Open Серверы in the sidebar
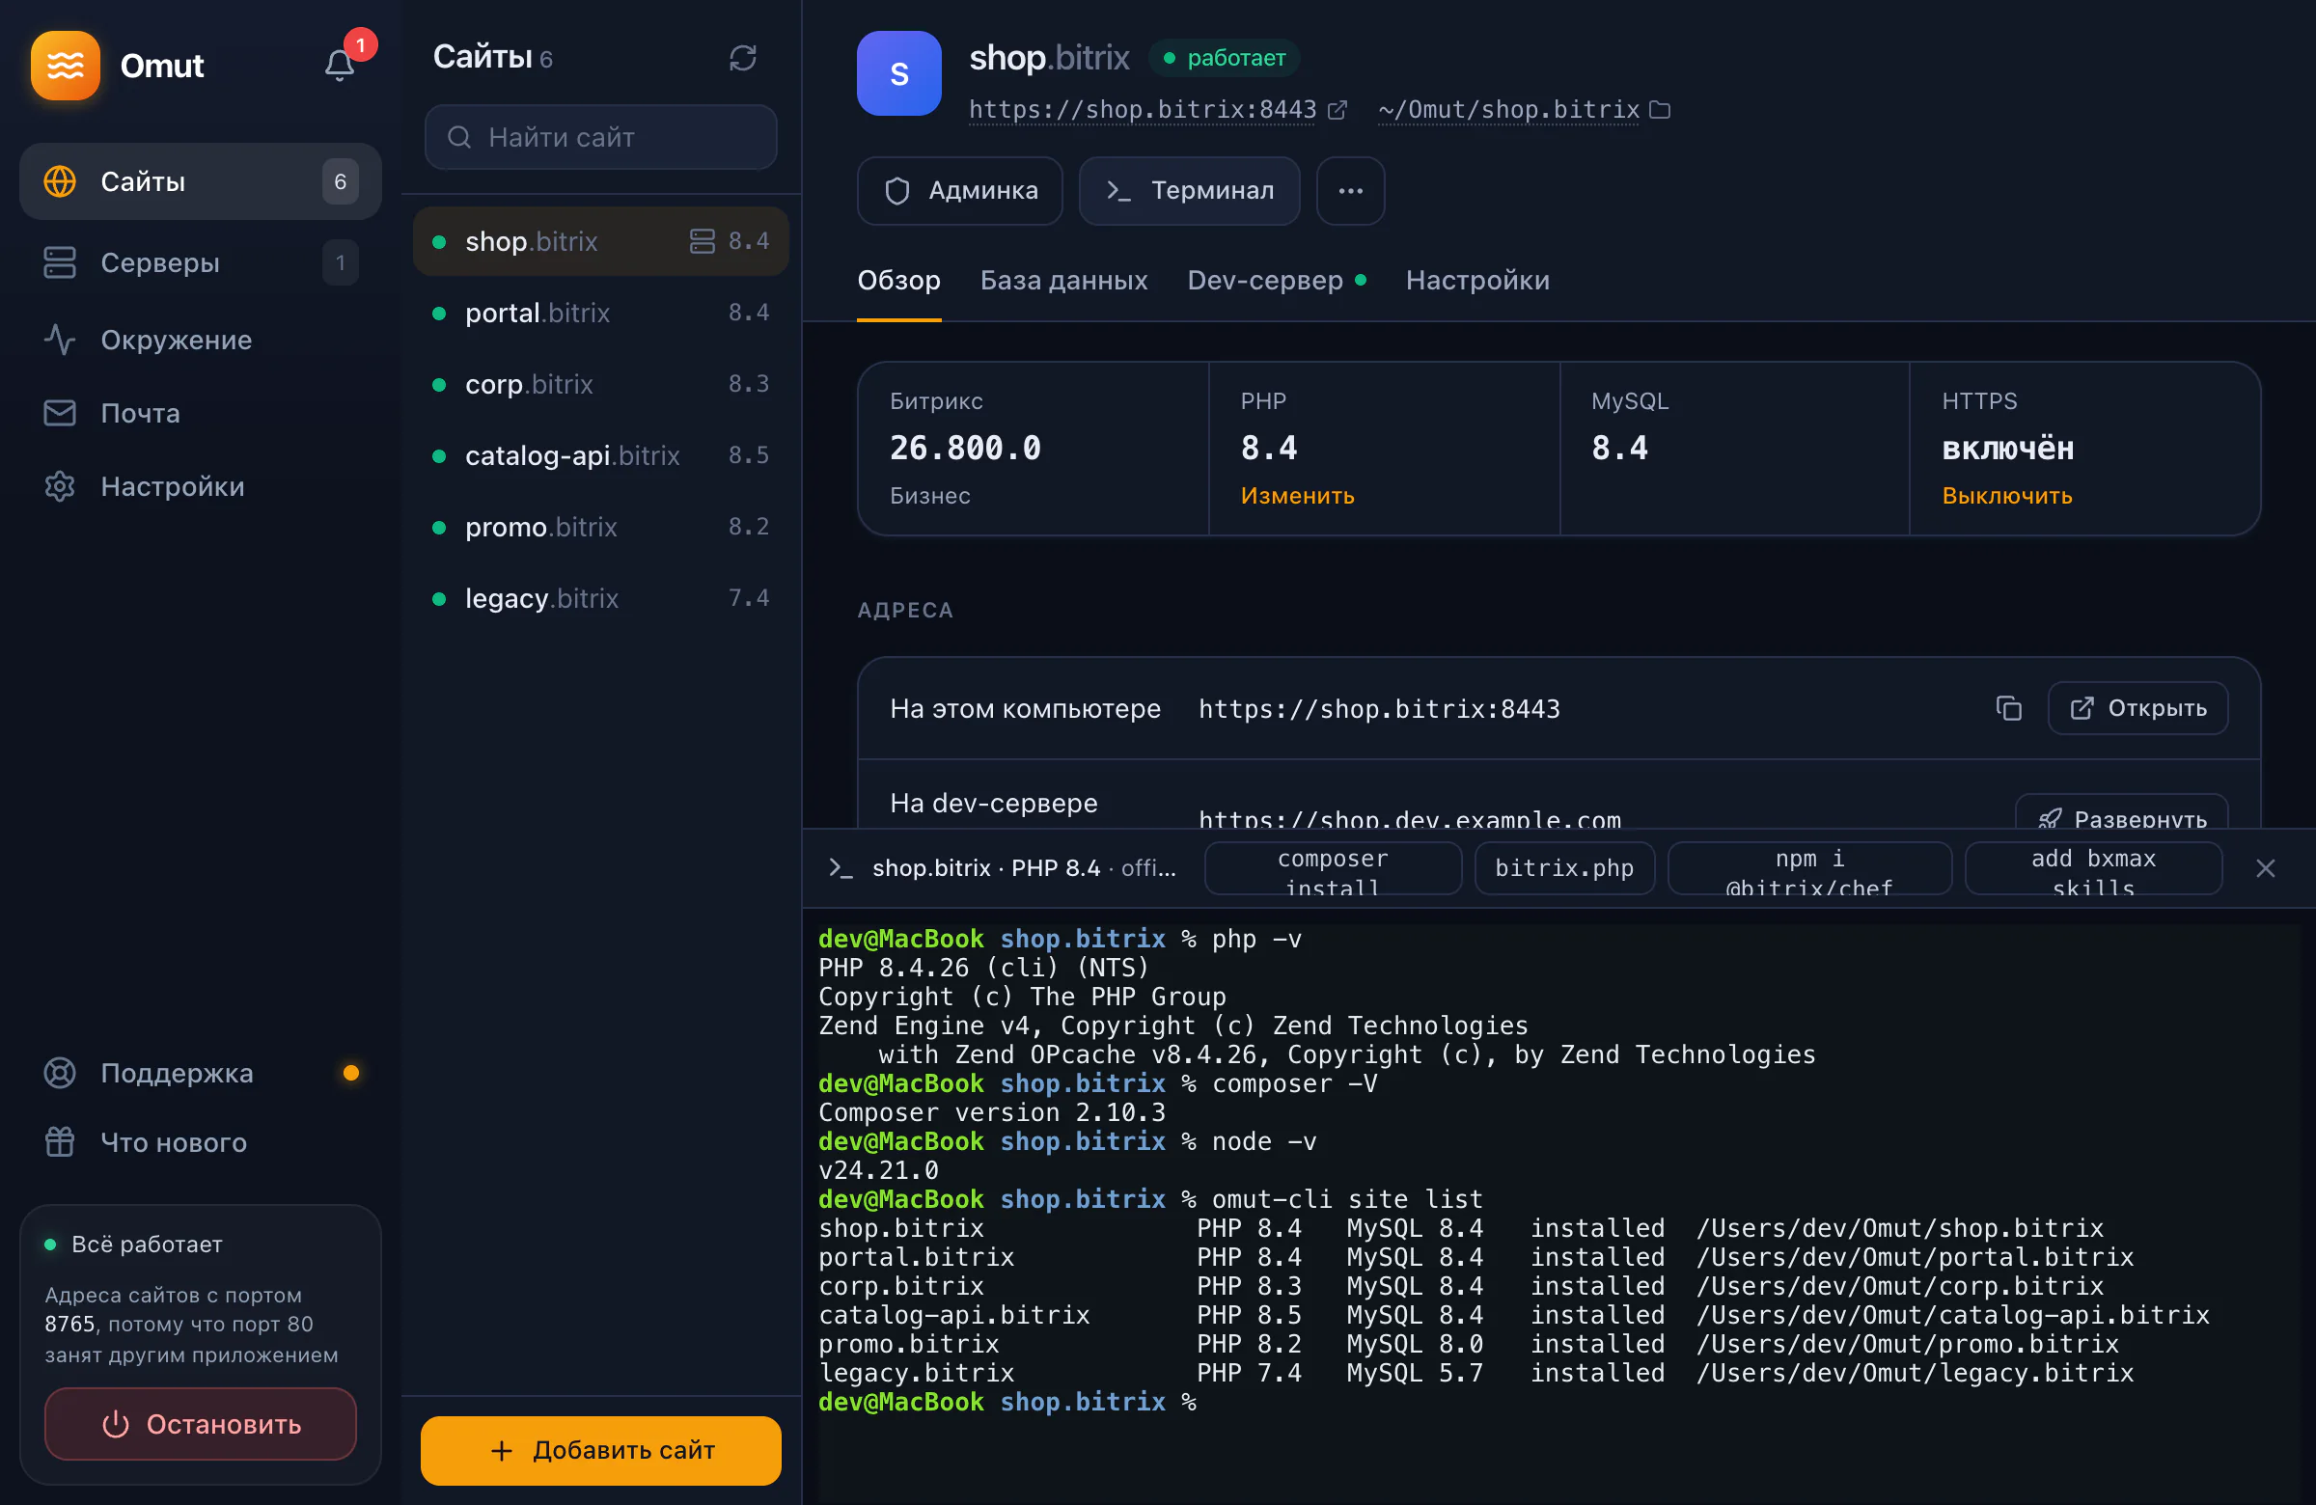Viewport: 2316px width, 1505px height. click(201, 262)
